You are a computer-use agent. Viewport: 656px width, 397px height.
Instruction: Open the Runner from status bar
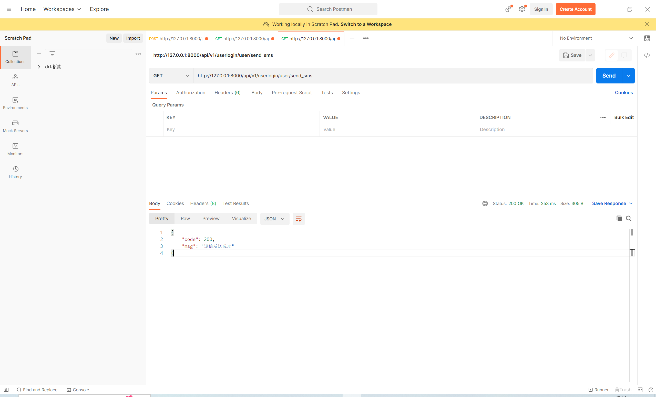click(x=599, y=390)
